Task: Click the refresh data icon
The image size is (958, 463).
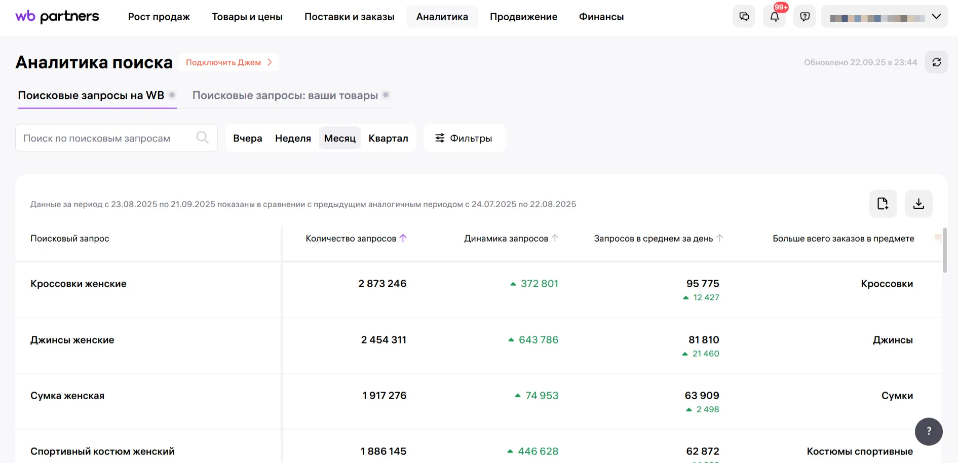Action: 936,62
